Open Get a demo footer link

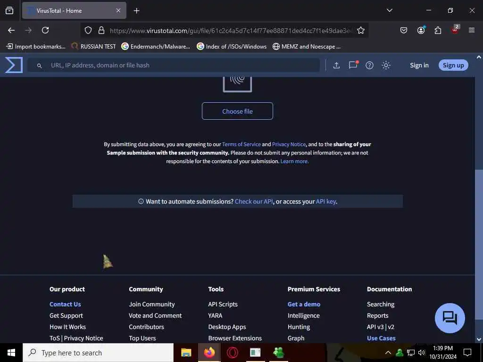click(304, 304)
